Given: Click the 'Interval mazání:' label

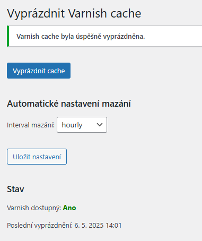Looking at the screenshot, I should click(31, 125).
